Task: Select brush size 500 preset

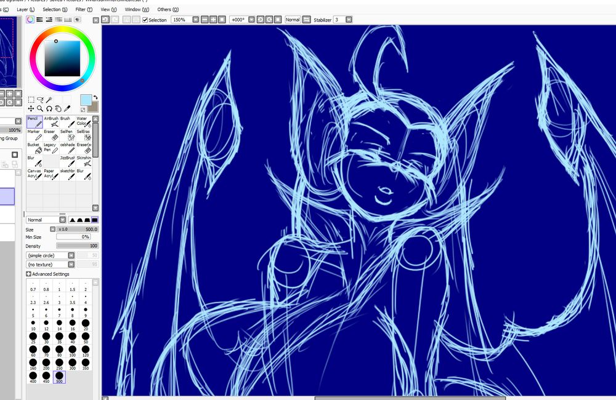Action: pyautogui.click(x=59, y=377)
